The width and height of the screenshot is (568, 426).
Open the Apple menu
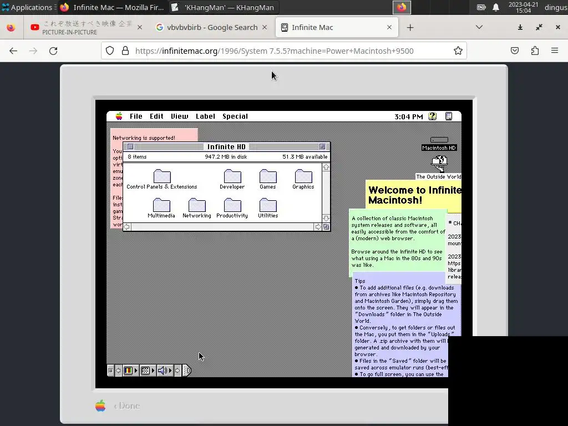[119, 116]
